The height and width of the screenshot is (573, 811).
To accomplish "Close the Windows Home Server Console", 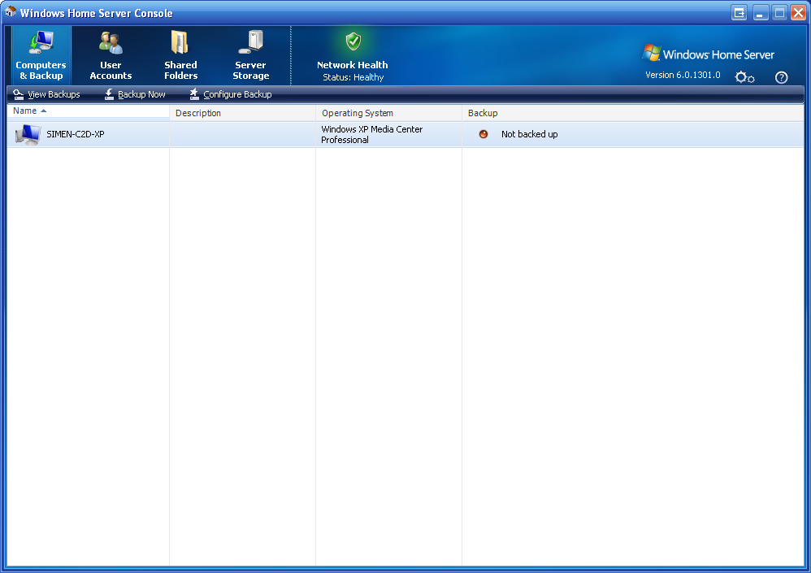I will point(798,13).
